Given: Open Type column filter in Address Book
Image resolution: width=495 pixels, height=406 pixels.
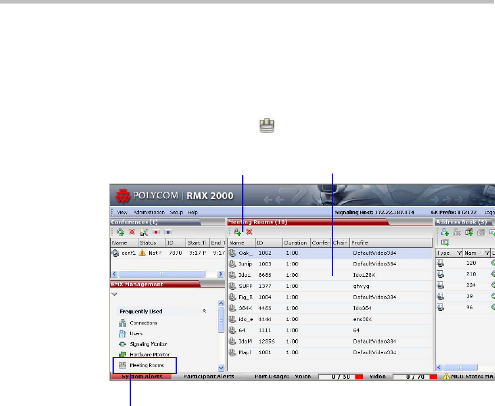Looking at the screenshot, I should (459, 253).
